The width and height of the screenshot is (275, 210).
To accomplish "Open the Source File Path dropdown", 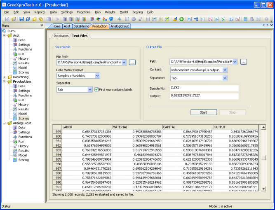I will [124, 62].
